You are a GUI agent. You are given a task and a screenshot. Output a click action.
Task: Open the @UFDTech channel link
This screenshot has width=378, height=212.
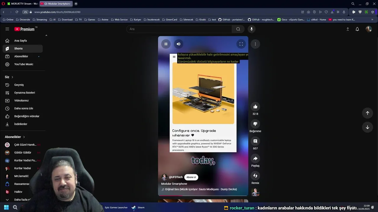coord(176,177)
